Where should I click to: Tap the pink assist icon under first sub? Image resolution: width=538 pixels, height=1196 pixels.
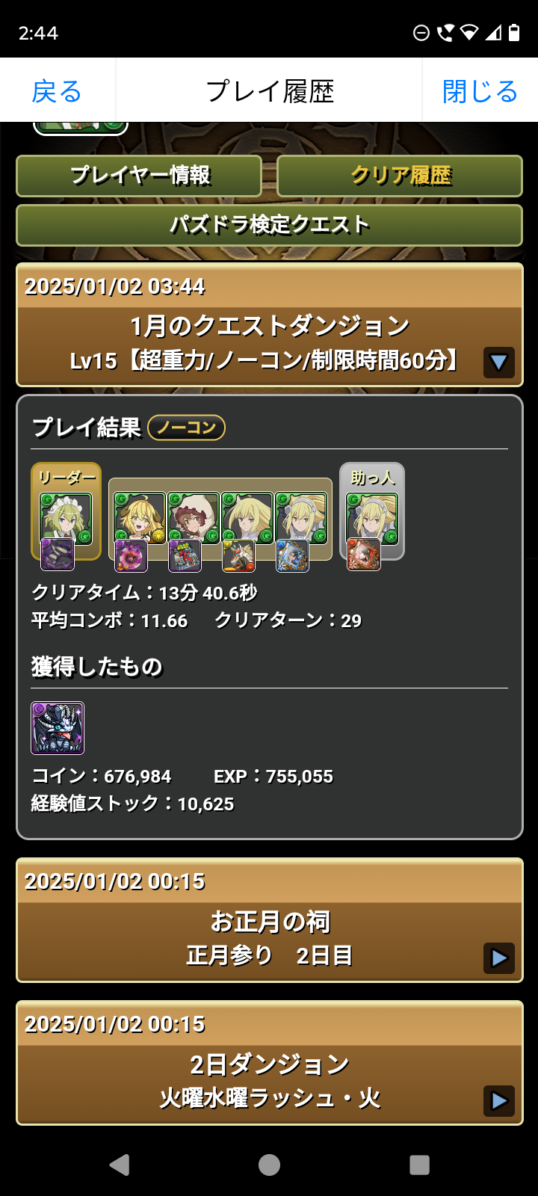[x=132, y=555]
